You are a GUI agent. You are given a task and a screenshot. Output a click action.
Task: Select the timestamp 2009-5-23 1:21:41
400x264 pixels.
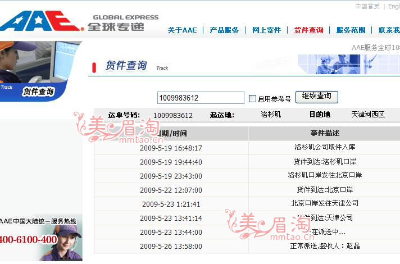point(171,204)
